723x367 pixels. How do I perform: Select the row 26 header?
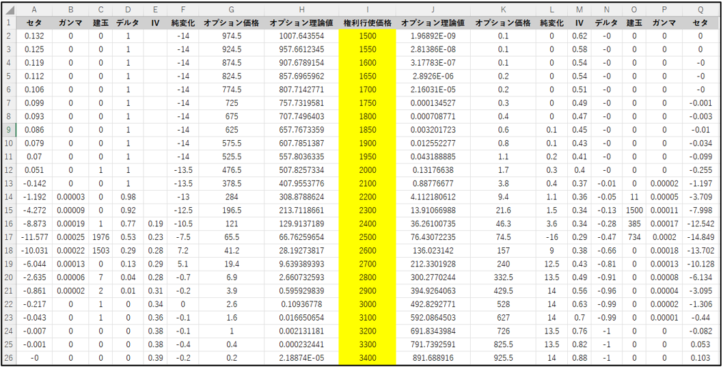click(x=8, y=359)
